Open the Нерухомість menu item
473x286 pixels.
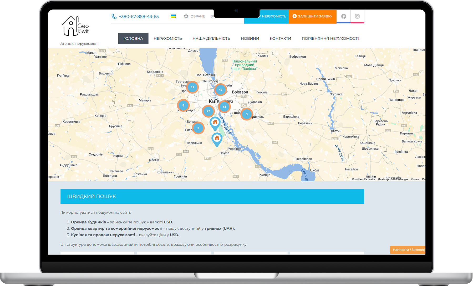click(x=168, y=38)
